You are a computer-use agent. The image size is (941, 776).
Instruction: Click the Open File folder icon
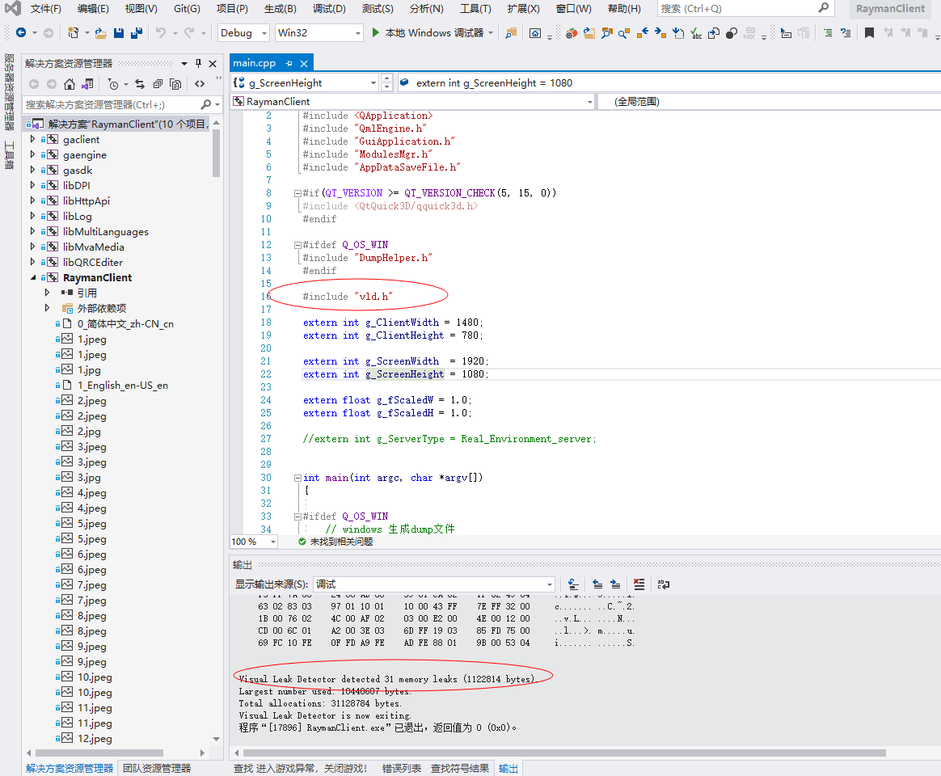click(101, 32)
